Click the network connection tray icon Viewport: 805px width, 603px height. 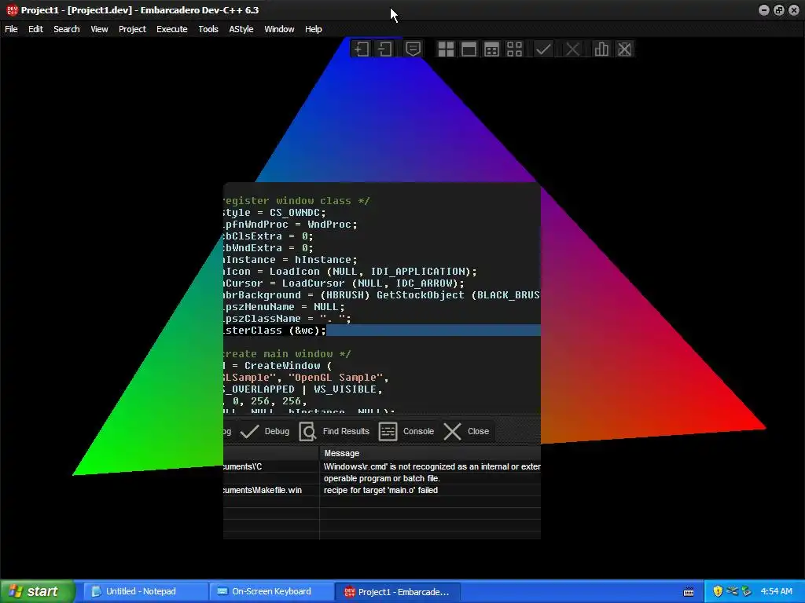(x=732, y=592)
